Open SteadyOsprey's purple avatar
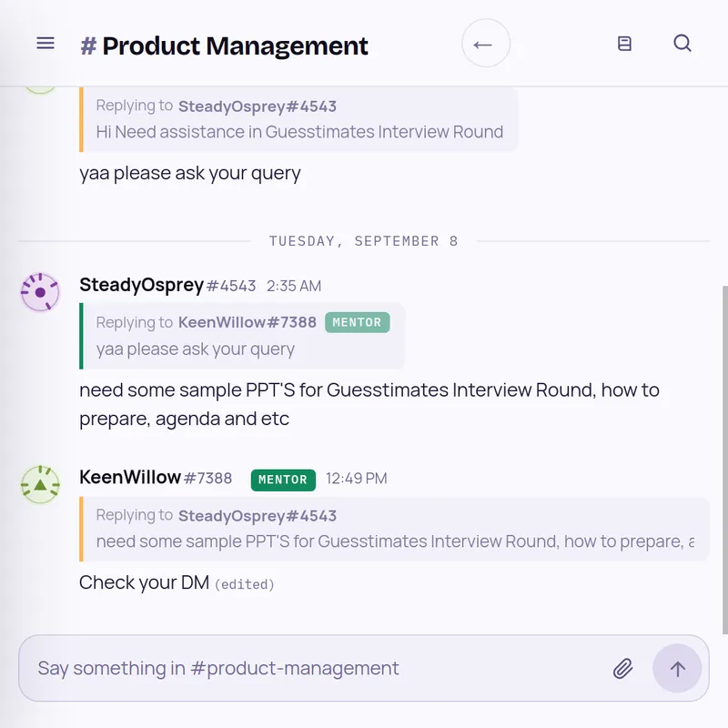This screenshot has width=728, height=728. (40, 292)
